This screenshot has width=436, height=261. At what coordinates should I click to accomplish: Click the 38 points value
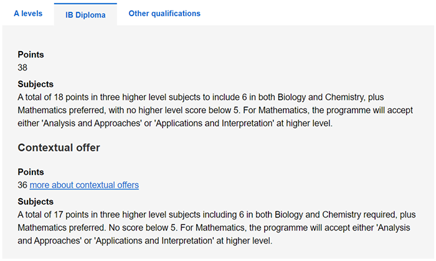[x=22, y=67]
